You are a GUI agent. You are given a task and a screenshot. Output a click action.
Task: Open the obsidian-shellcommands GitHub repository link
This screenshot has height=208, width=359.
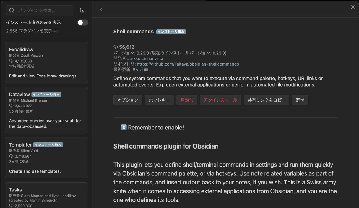coord(188,64)
